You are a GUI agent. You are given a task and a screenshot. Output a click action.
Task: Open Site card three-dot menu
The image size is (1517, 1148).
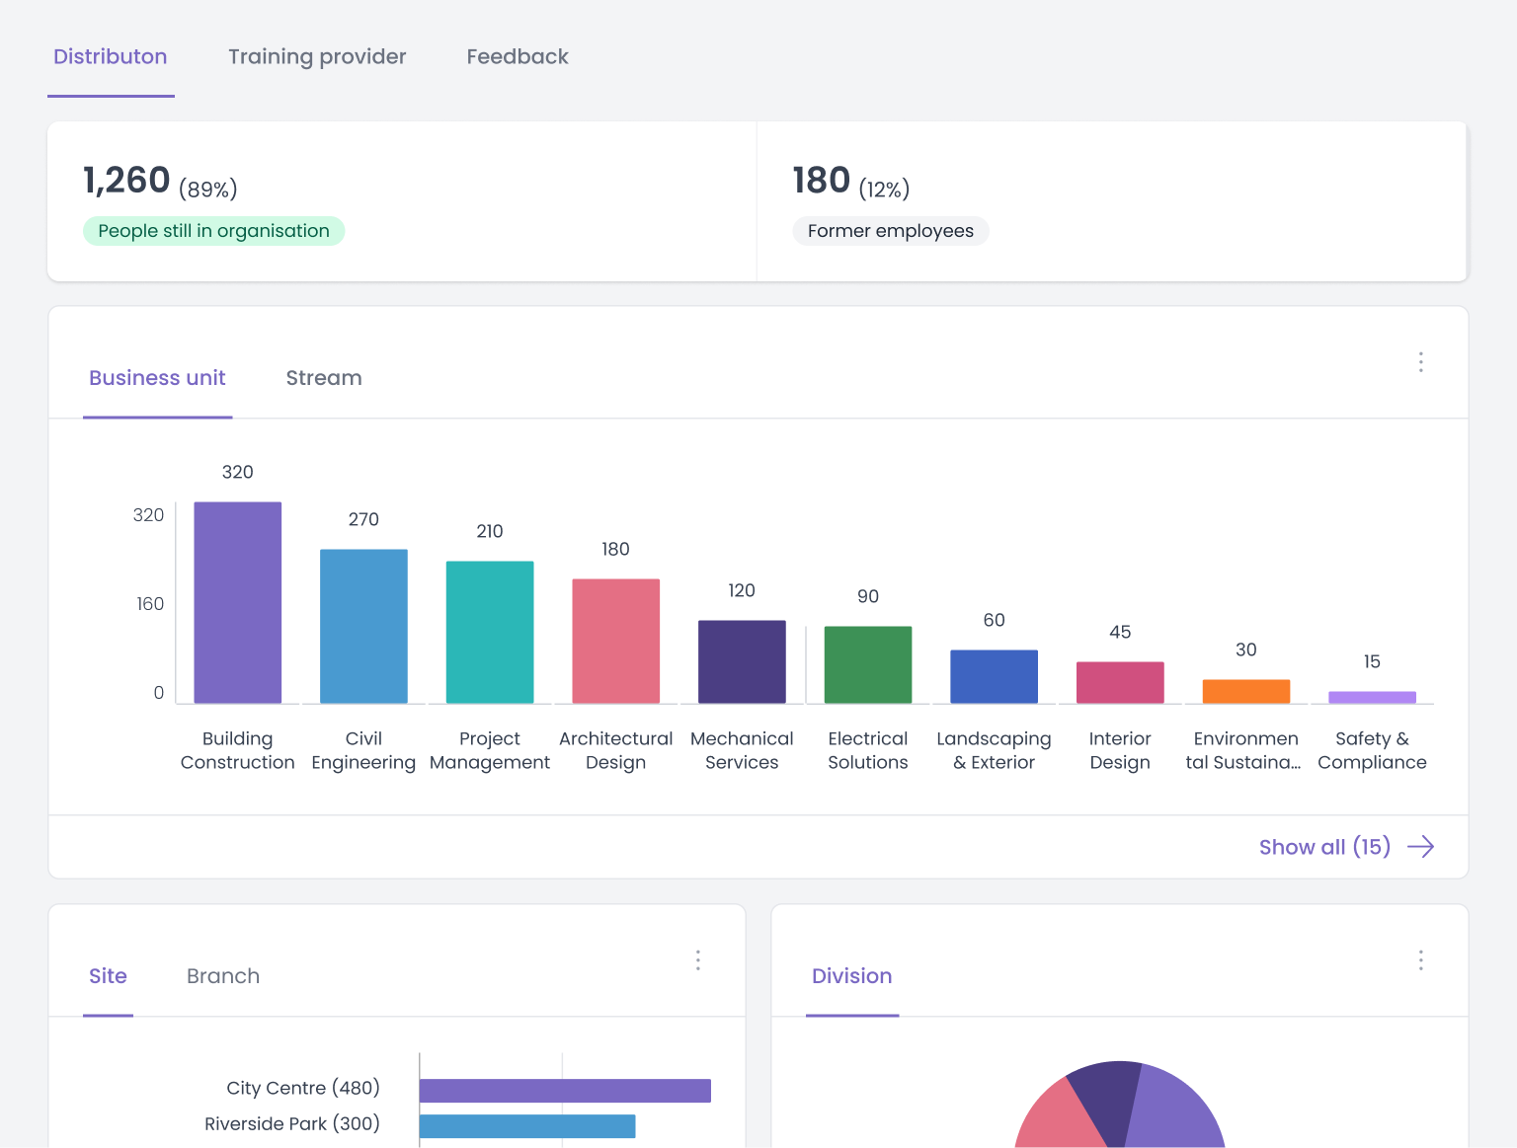(x=698, y=960)
